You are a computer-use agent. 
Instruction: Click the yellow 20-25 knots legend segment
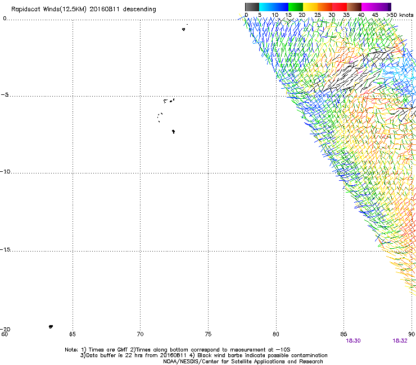point(310,7)
